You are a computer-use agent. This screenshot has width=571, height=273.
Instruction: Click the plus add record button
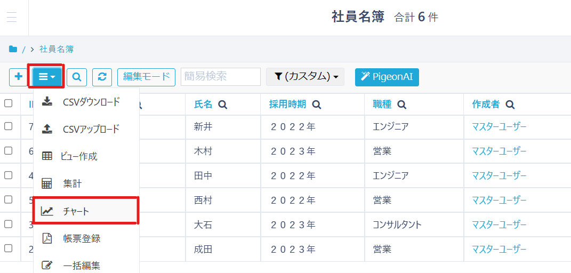point(19,77)
